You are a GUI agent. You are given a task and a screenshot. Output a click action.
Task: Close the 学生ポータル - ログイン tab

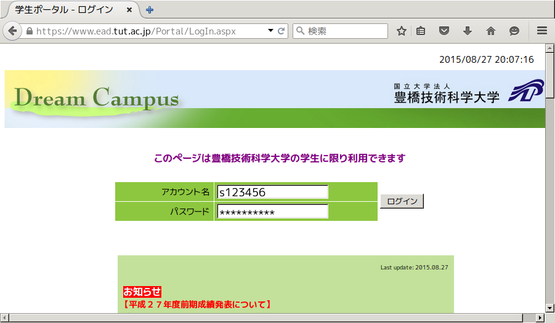(x=129, y=10)
